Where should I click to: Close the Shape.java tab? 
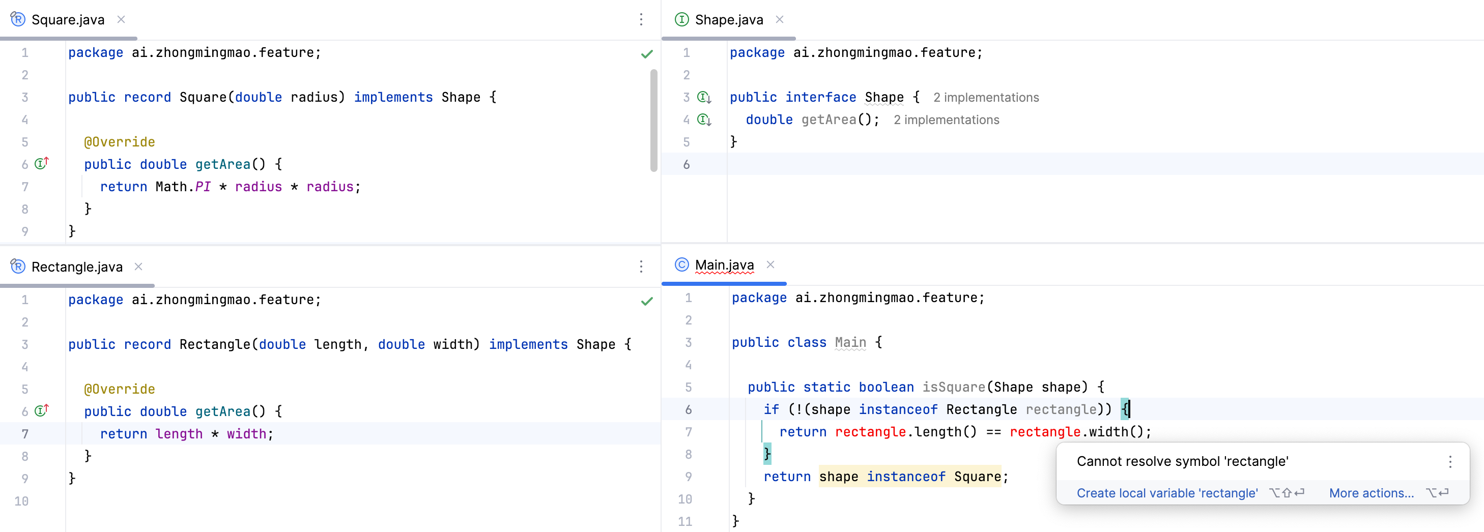[780, 19]
